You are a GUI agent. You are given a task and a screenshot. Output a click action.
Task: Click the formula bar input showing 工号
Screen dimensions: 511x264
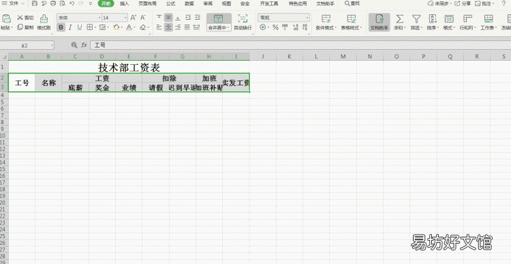(300, 45)
